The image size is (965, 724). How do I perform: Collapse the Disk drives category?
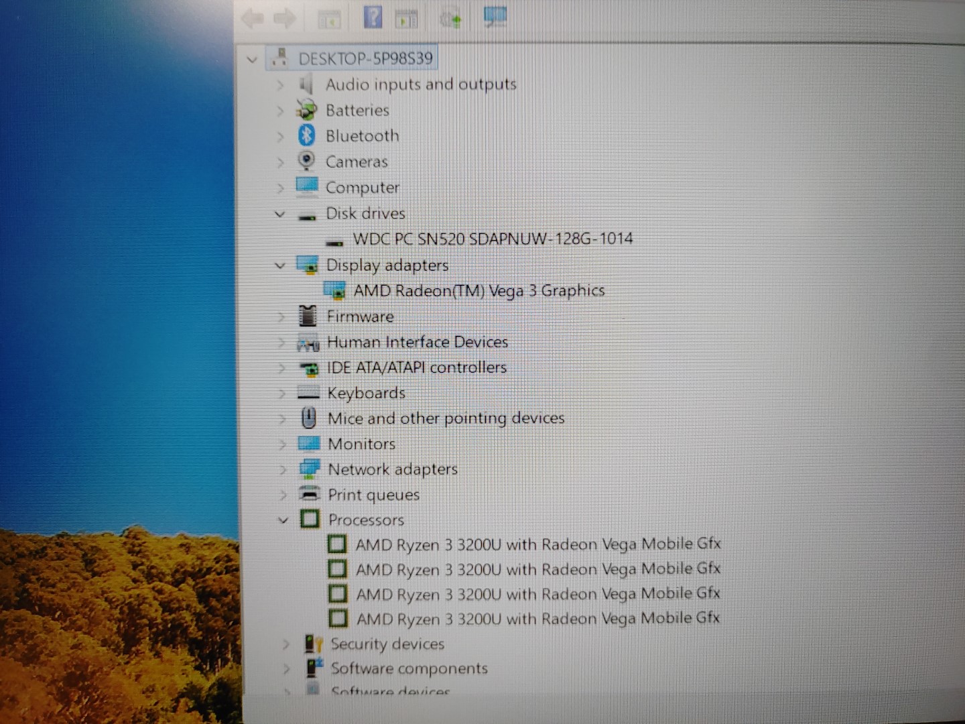(x=280, y=215)
